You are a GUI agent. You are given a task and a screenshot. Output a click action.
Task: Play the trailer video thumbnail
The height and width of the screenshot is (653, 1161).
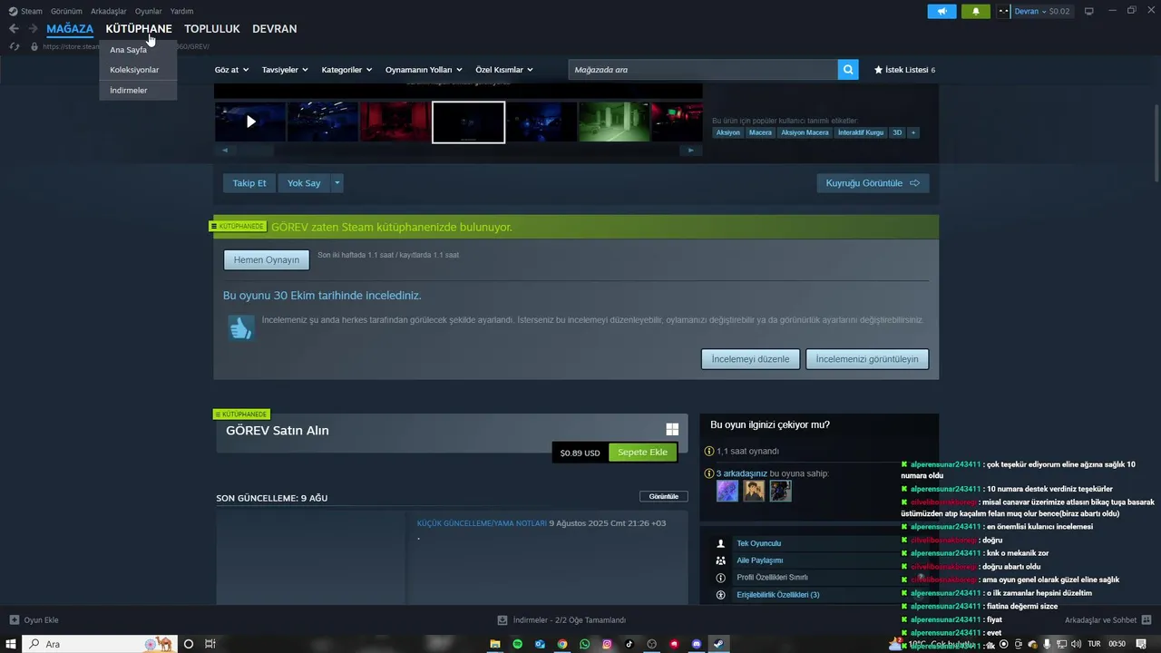tap(250, 122)
